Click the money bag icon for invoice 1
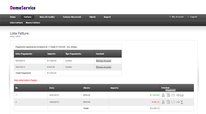This screenshot has width=206, height=114. point(163,95)
